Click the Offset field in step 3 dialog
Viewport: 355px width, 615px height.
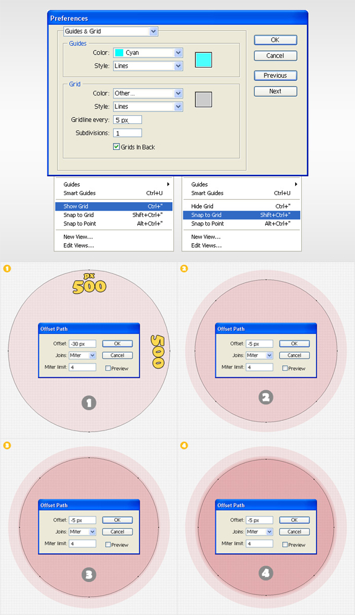click(x=83, y=520)
